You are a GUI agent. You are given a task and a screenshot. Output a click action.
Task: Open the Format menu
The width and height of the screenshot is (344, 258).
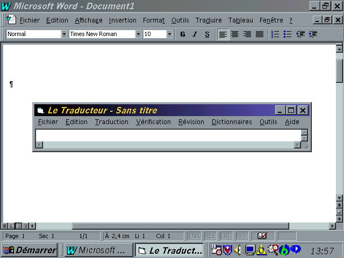click(x=154, y=20)
